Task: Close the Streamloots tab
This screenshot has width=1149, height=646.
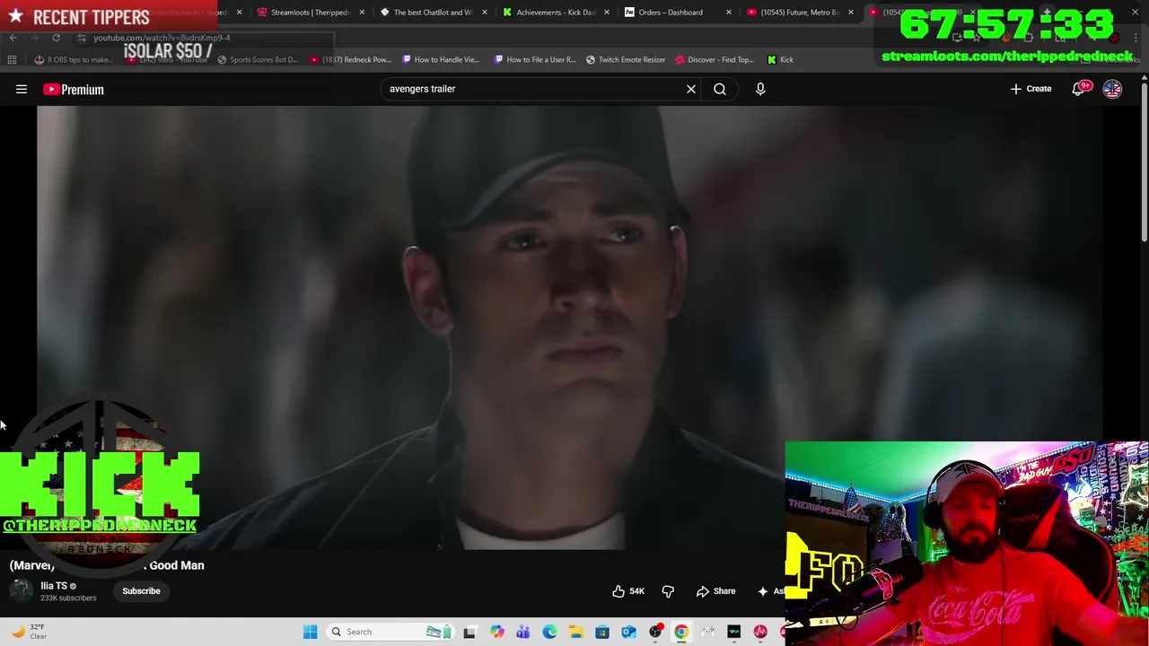Action: (362, 13)
